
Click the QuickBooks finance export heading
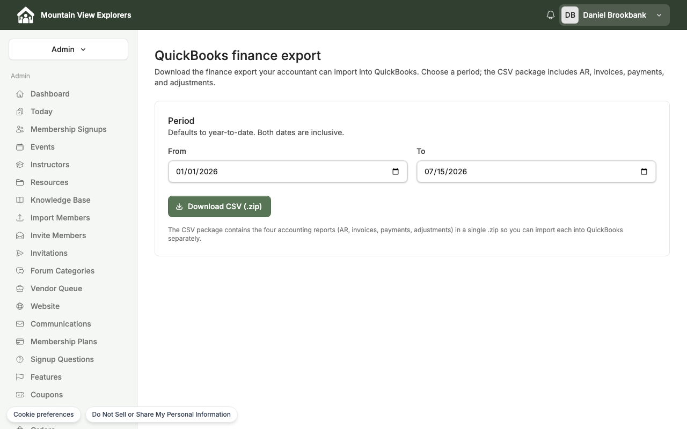click(x=238, y=56)
